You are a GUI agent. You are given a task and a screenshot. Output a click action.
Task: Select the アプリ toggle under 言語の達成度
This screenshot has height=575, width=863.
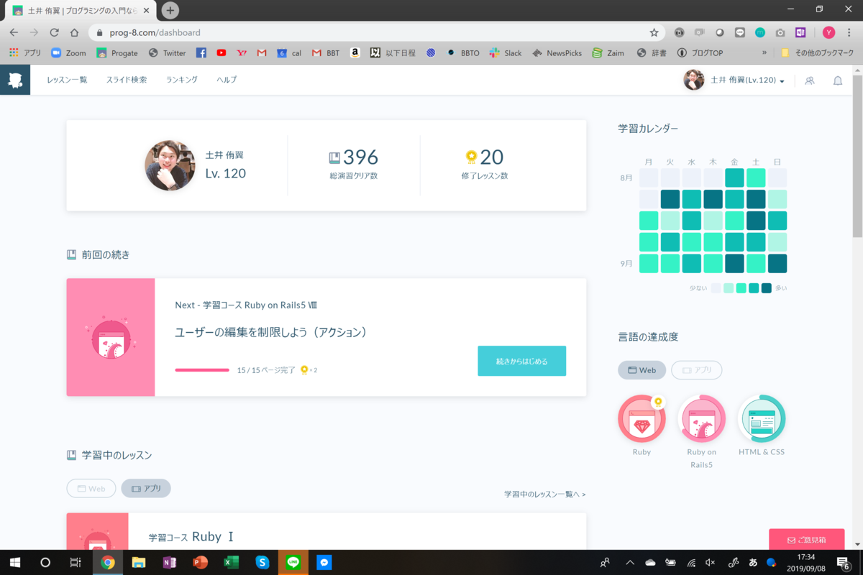pyautogui.click(x=696, y=370)
